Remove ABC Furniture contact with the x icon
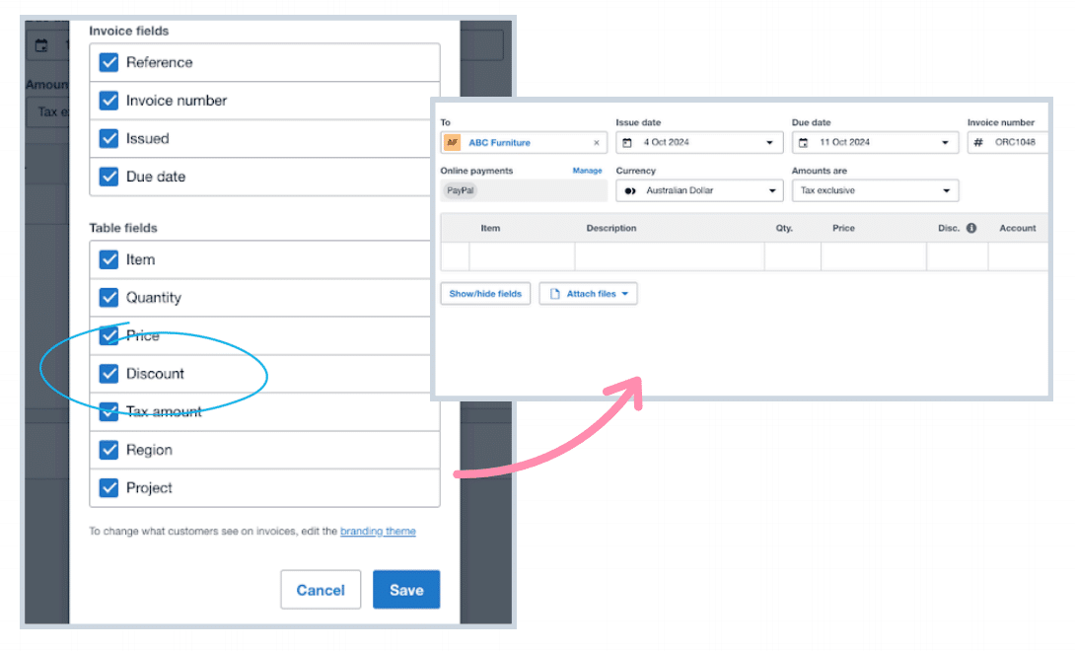1075x651 pixels. [597, 143]
